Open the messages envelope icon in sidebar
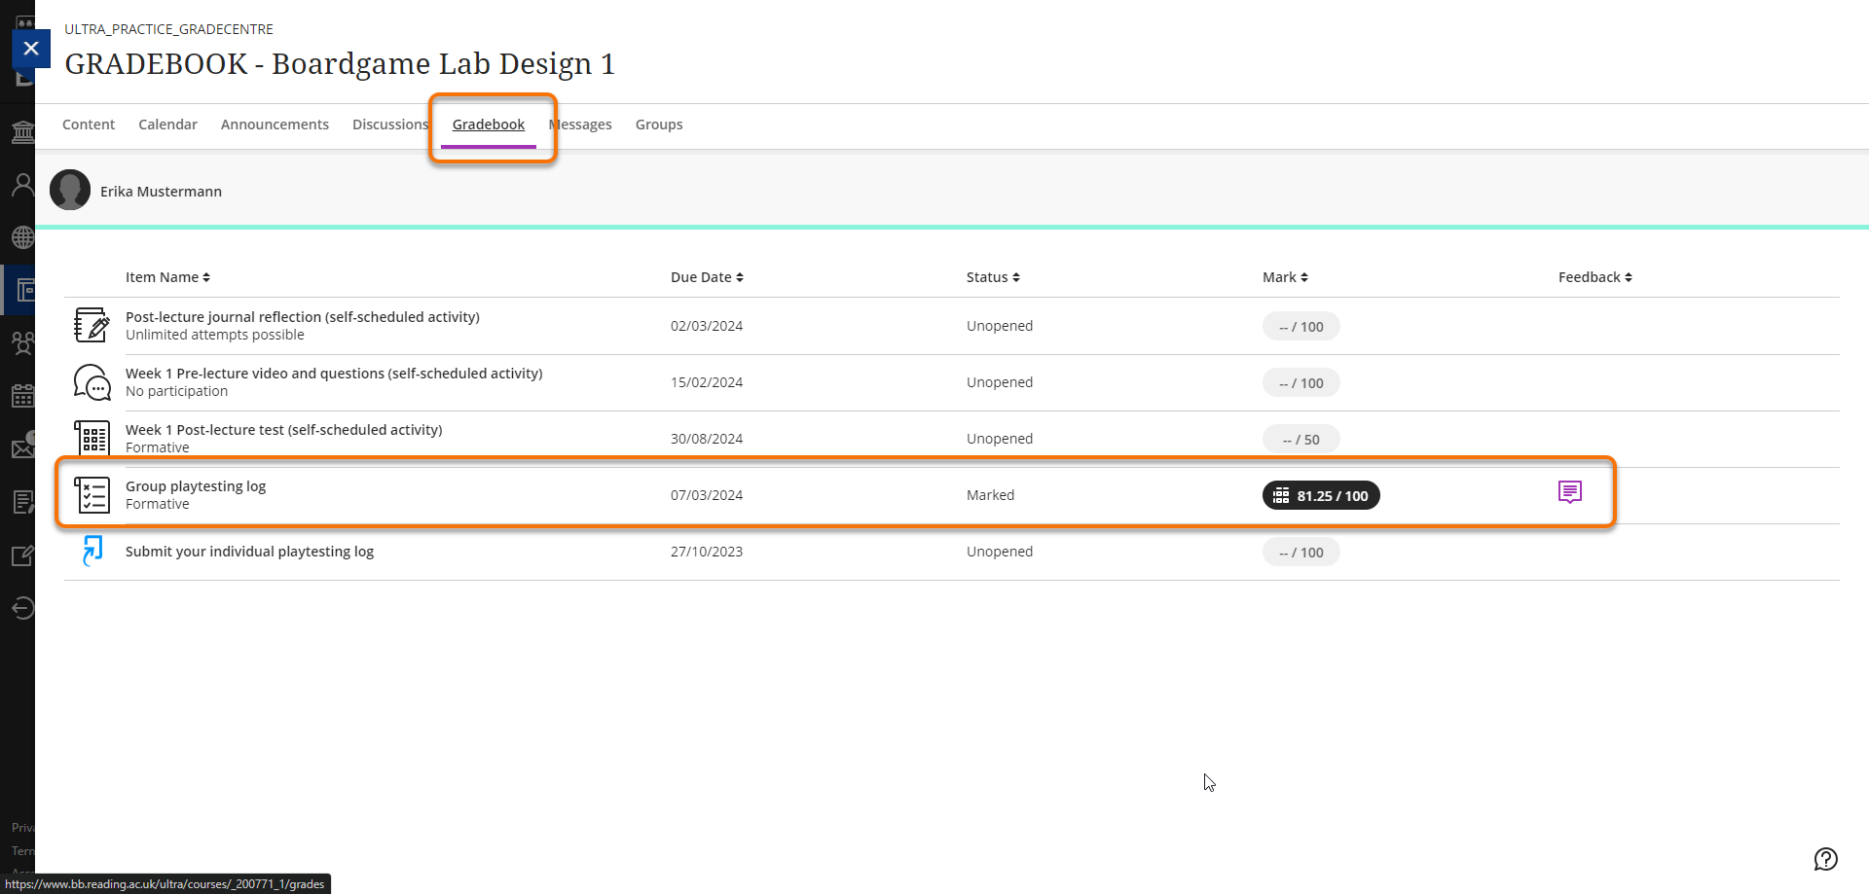1869x894 pixels. [22, 447]
